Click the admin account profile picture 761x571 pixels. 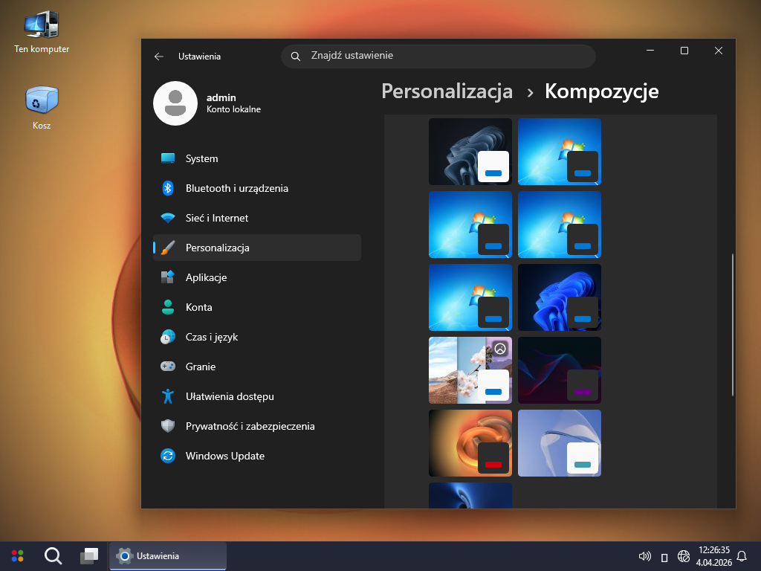pos(175,103)
